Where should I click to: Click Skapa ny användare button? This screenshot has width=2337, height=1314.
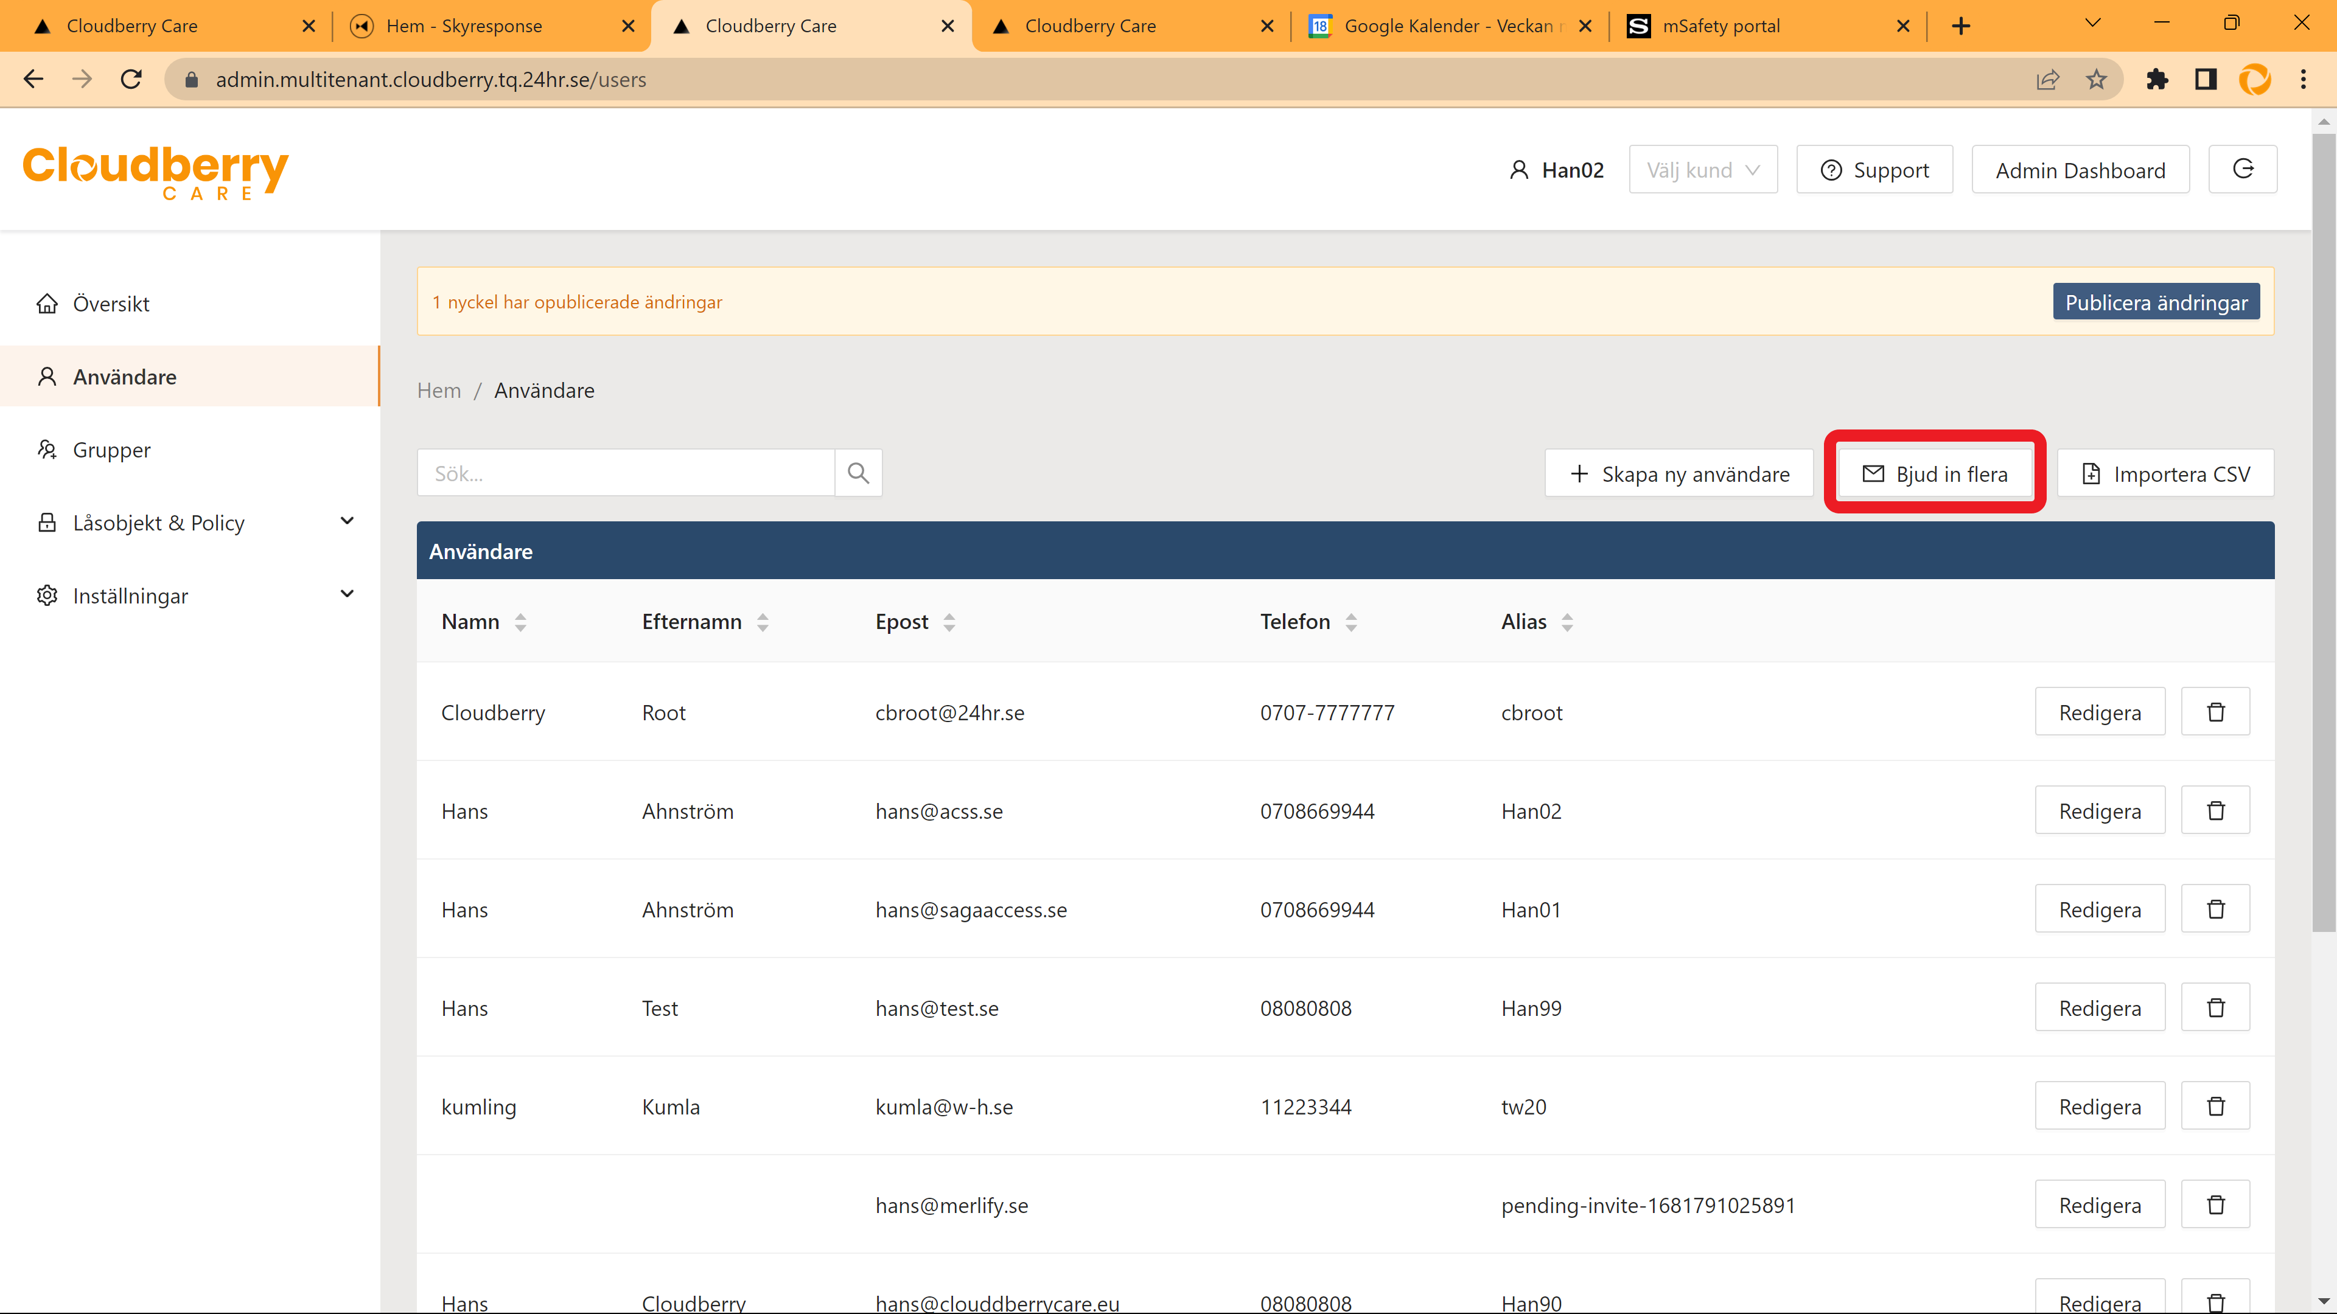(1679, 473)
